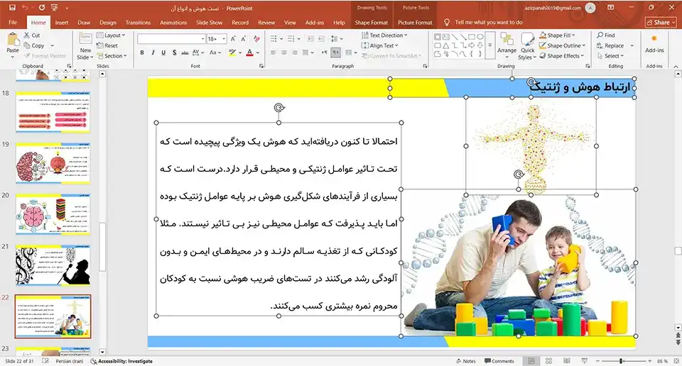
Task: Open the Arrange objects menu
Action: 507,44
